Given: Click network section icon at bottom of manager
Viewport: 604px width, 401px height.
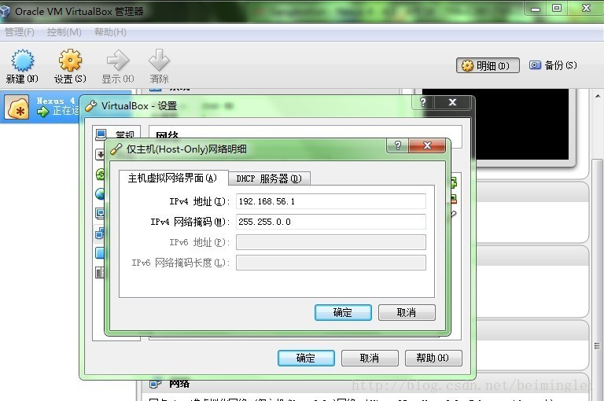Looking at the screenshot, I should [x=155, y=384].
